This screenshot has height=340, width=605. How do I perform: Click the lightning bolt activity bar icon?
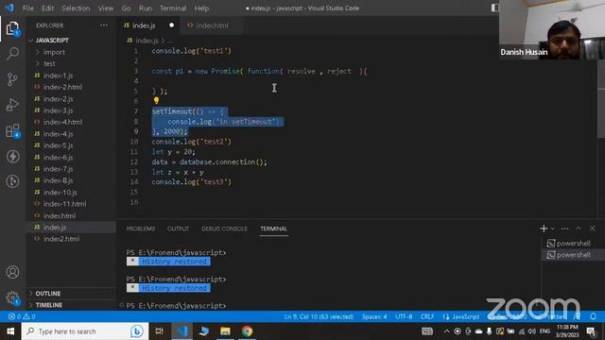tap(12, 157)
